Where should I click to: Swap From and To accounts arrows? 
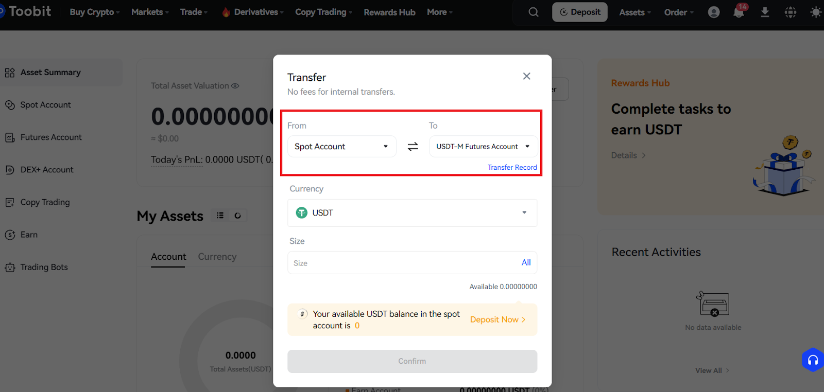point(413,147)
